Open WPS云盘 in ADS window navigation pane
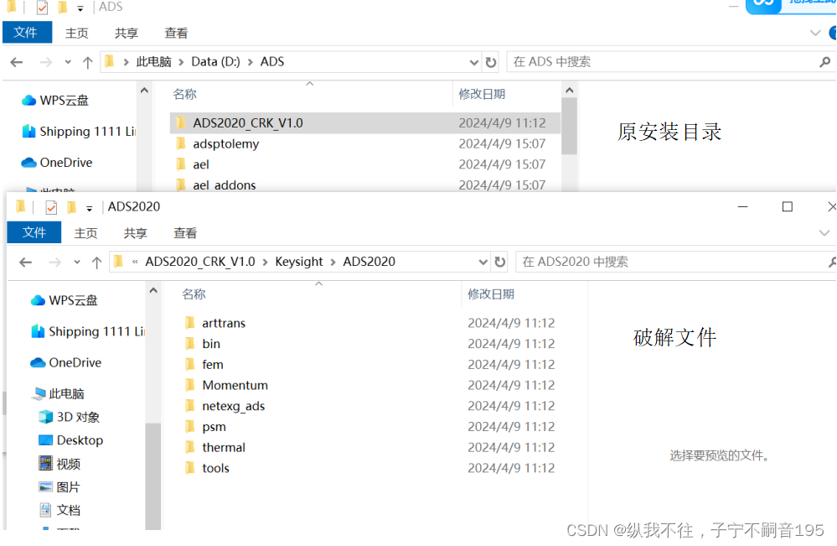The image size is (837, 546). (55, 101)
